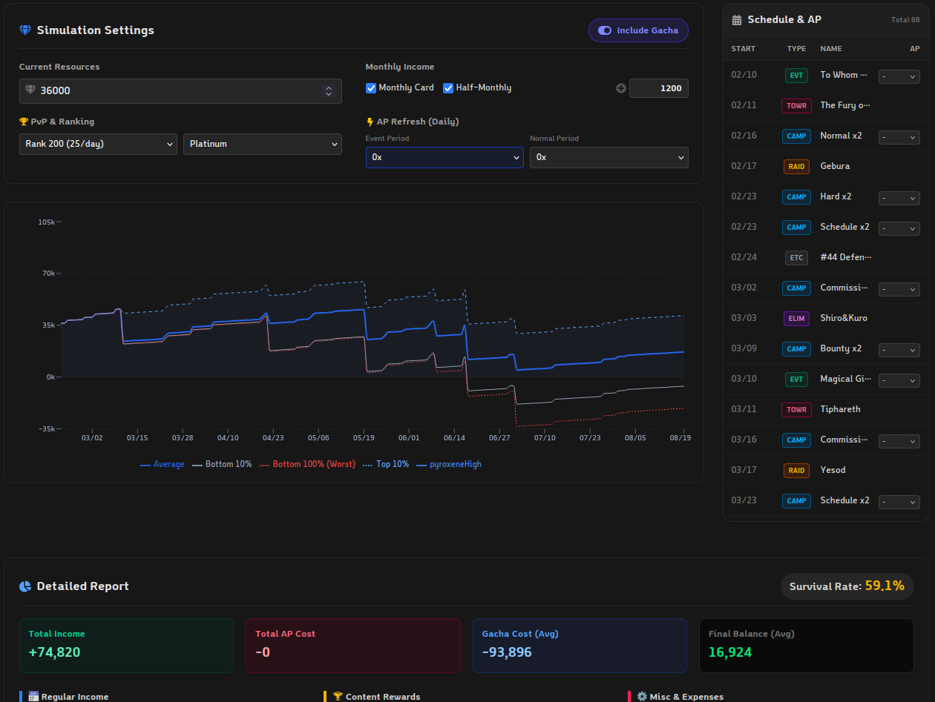
Task: Click the RAID badge for Gebura
Action: click(796, 167)
